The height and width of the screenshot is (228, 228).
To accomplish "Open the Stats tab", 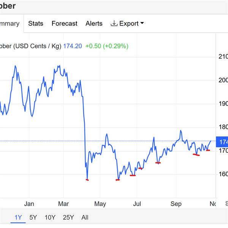I will click(x=36, y=24).
